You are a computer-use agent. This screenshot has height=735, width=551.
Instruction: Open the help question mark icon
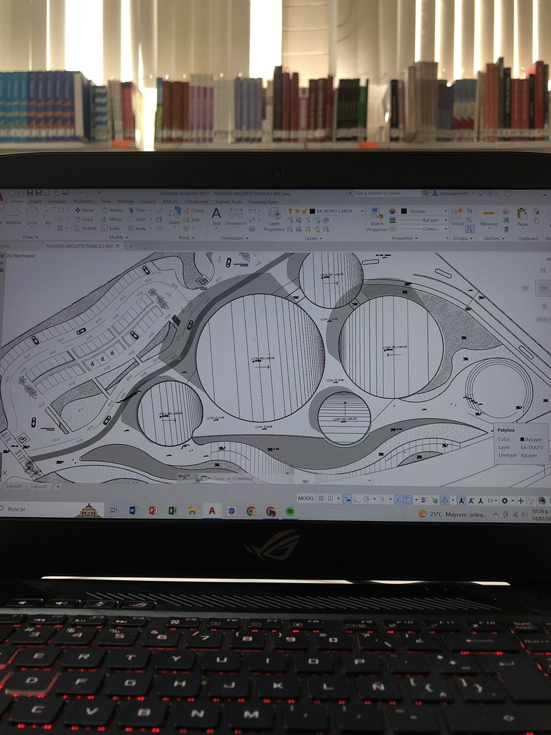[507, 194]
